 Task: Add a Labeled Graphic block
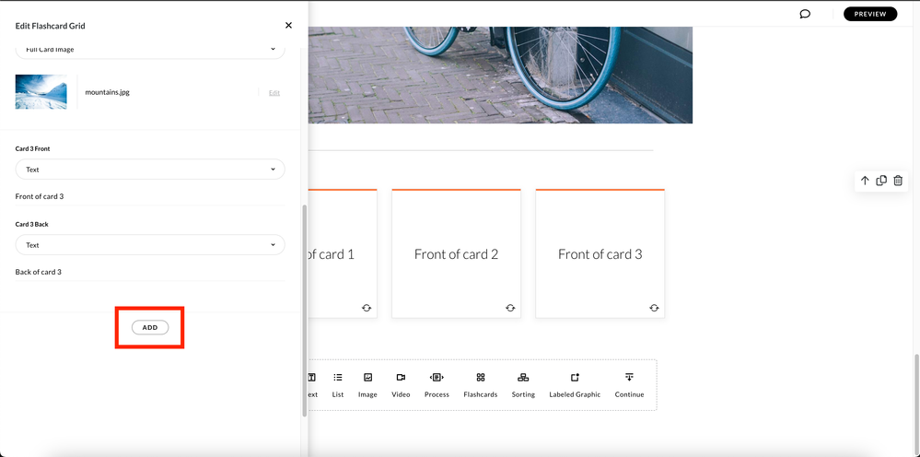575,384
